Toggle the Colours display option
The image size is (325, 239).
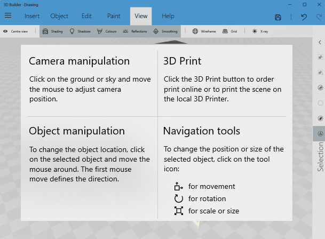click(x=107, y=31)
